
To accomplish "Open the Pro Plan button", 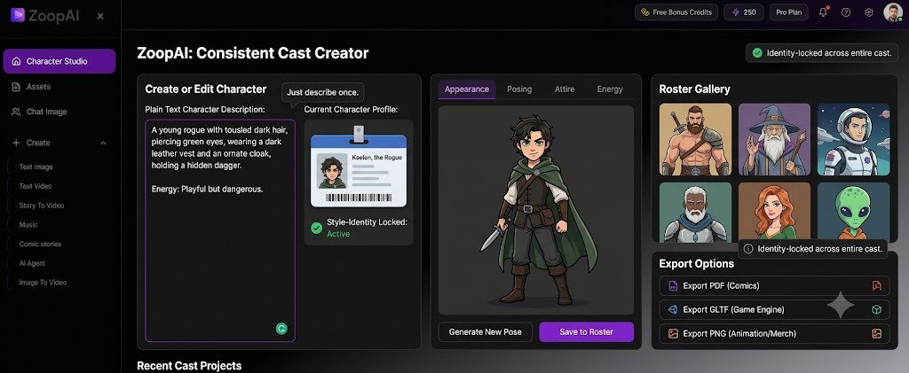I will [789, 12].
